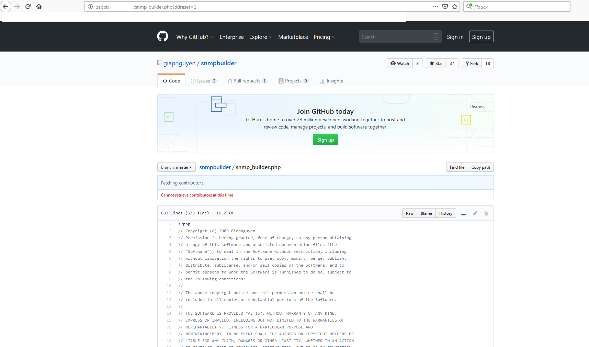Viewport: 589px width, 347px height.
Task: Bookmark this page with star icon
Action: [x=455, y=7]
